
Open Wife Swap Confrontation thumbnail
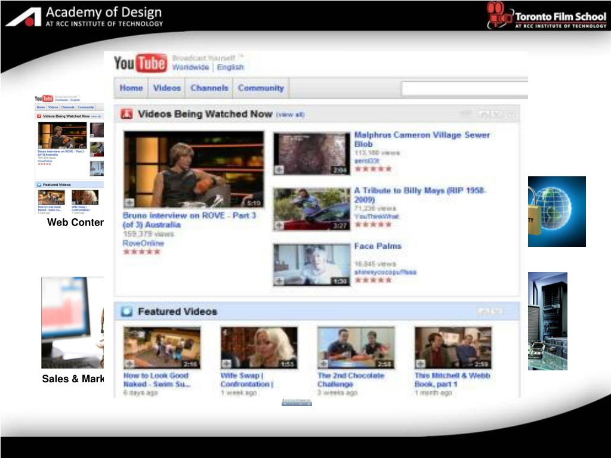point(259,348)
